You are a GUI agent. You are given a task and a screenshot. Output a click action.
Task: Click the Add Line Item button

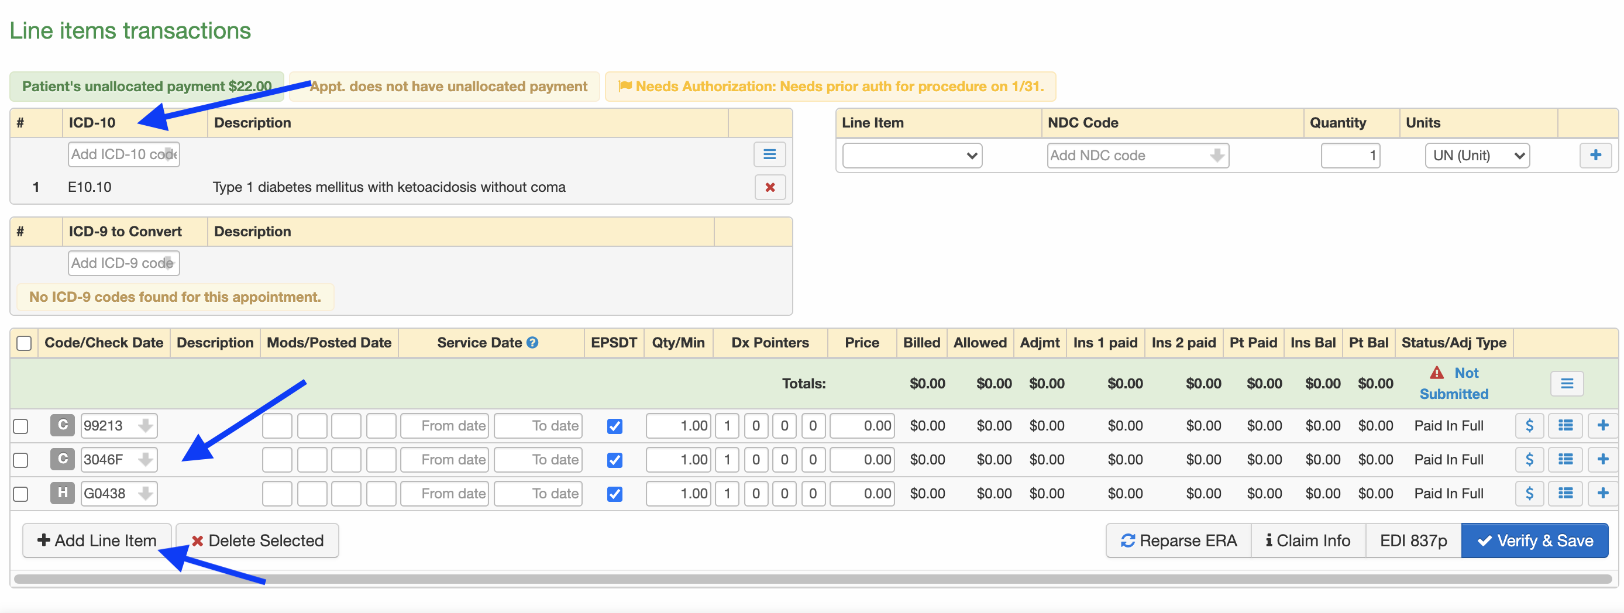tap(97, 540)
